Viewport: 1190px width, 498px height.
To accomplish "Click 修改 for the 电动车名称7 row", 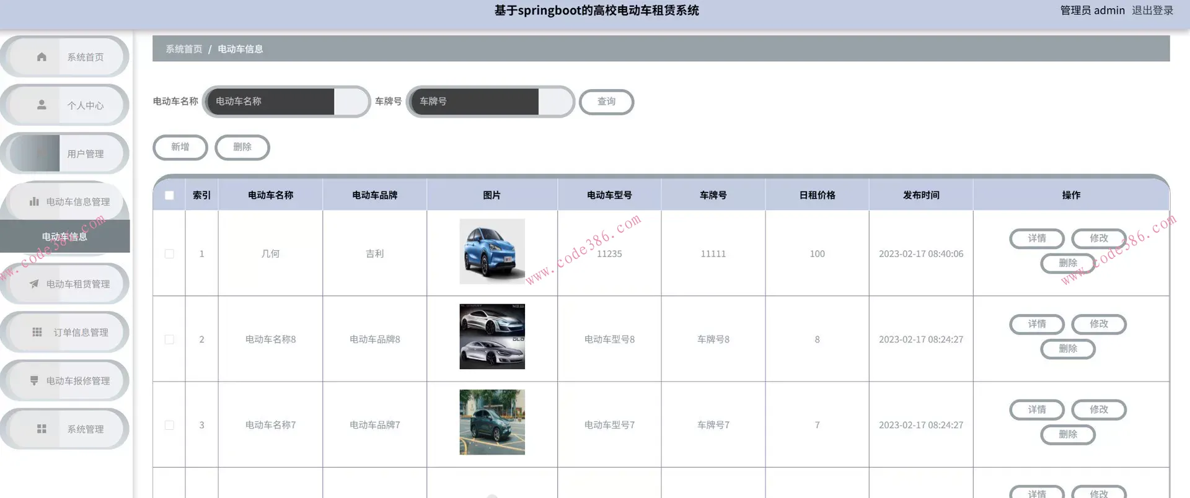I will (1099, 409).
